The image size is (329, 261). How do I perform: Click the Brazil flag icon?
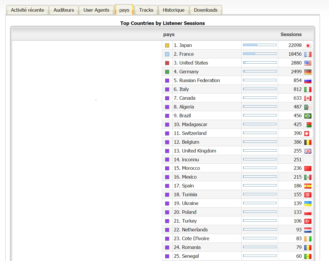pyautogui.click(x=308, y=116)
